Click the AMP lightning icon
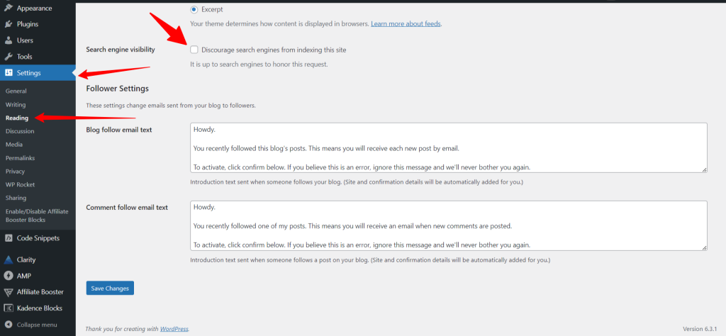 click(9, 276)
